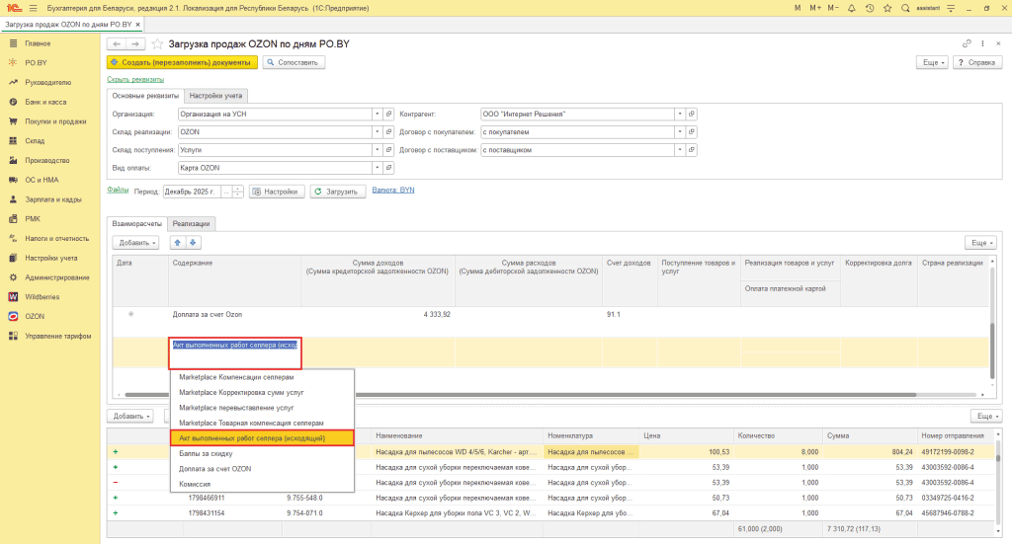Move row up in Взаиморасчеты table
1012x544 pixels.
pos(178,242)
